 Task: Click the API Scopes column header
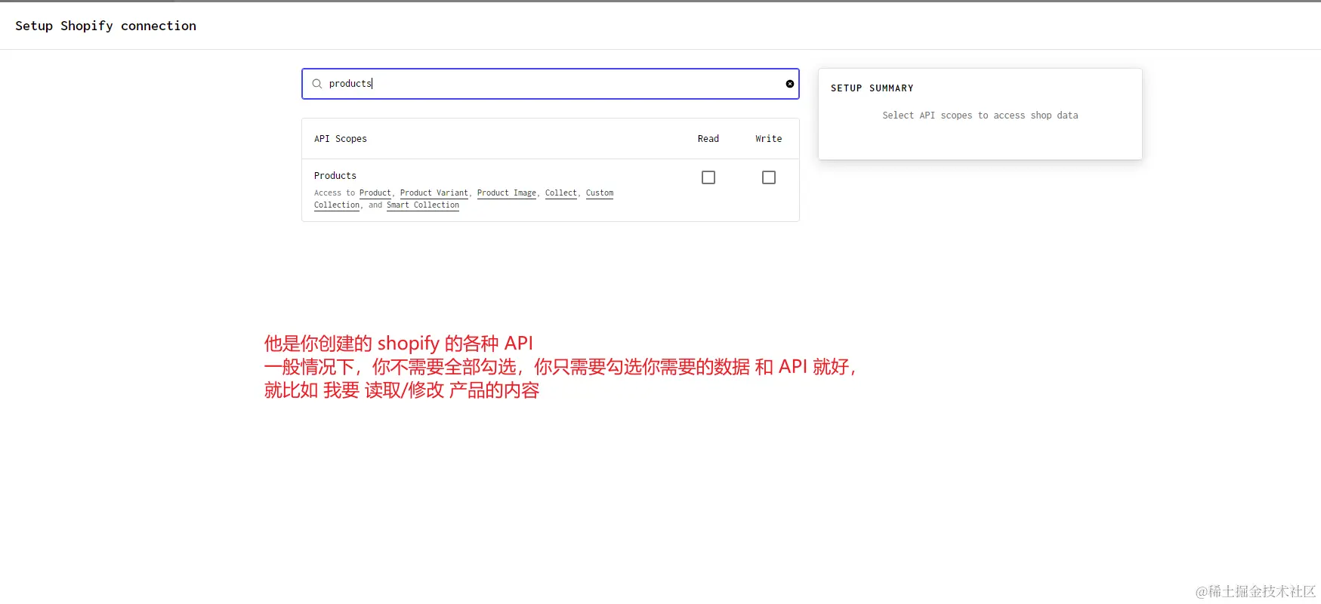click(341, 139)
